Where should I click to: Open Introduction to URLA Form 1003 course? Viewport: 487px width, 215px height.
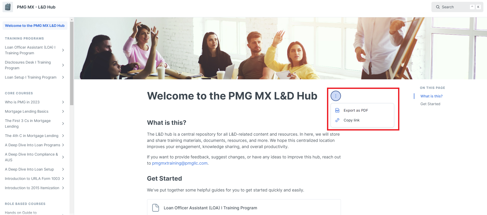click(x=32, y=179)
